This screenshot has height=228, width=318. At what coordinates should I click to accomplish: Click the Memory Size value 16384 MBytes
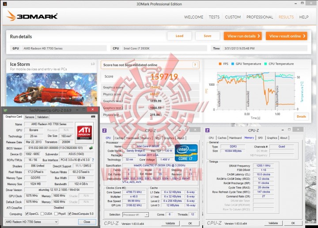pyautogui.click(x=233, y=151)
